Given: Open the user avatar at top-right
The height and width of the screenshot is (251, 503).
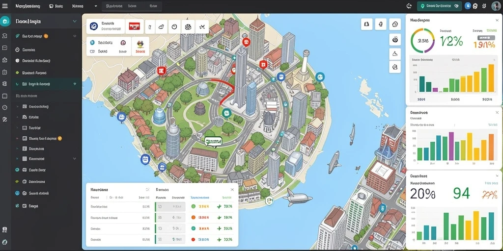Looking at the screenshot, I should pos(496,6).
